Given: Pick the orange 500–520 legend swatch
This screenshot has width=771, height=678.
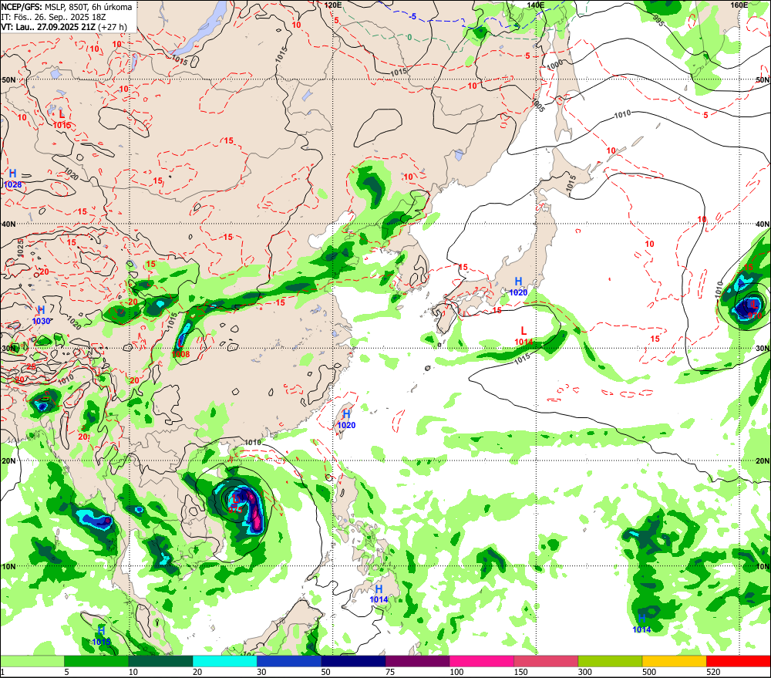Looking at the screenshot, I should click(x=674, y=661).
